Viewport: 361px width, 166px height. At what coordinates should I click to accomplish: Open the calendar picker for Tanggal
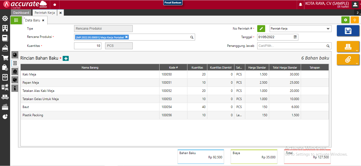pos(295,37)
